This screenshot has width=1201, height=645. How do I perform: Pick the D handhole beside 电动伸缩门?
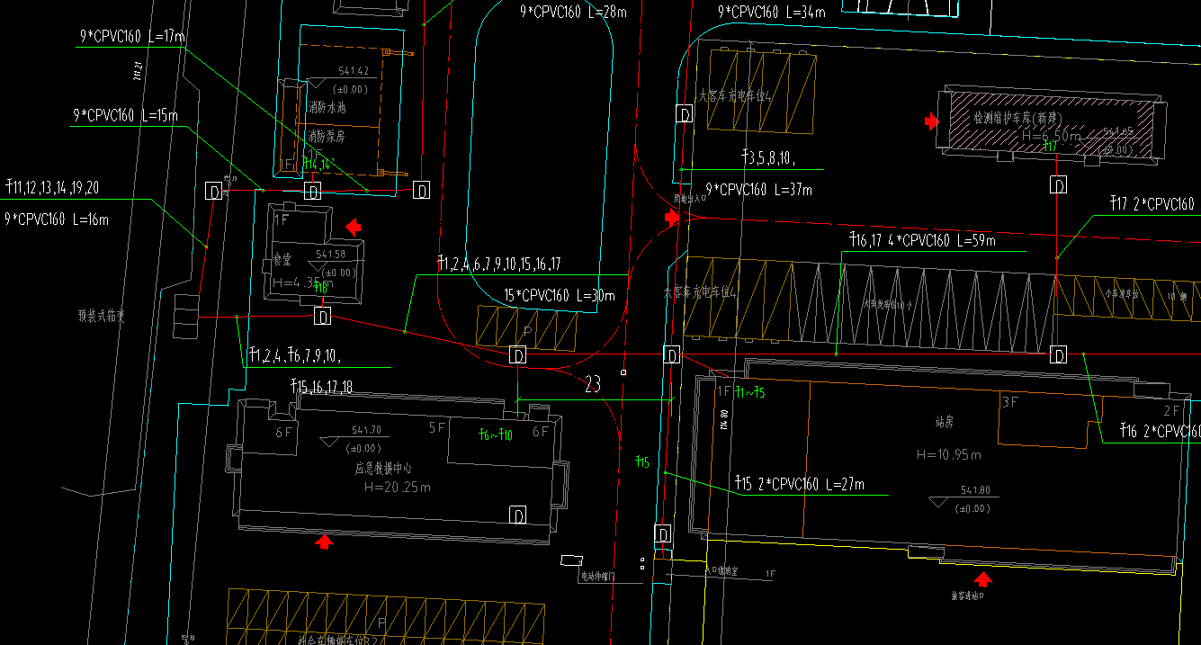[662, 535]
